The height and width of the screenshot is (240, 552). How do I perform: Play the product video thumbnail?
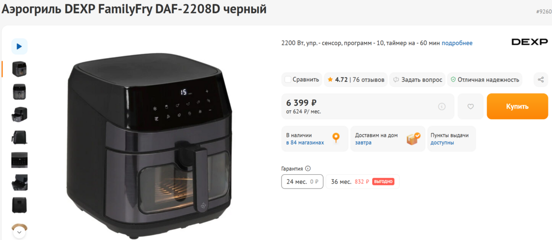[x=19, y=46]
